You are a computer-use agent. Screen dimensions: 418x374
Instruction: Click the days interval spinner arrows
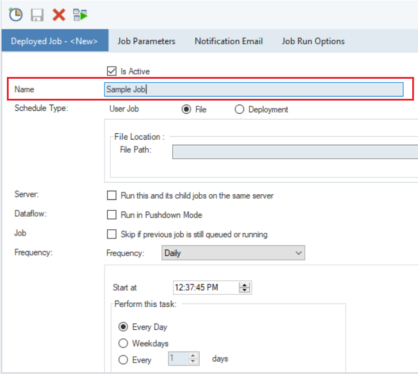tap(193, 359)
